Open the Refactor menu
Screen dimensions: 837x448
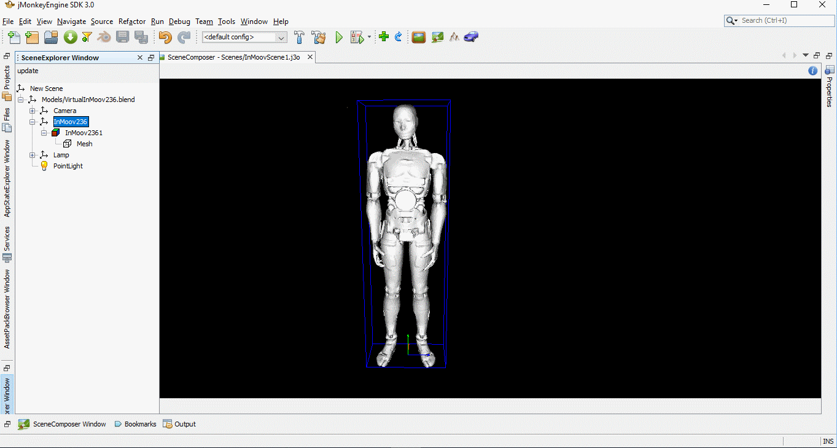click(132, 22)
